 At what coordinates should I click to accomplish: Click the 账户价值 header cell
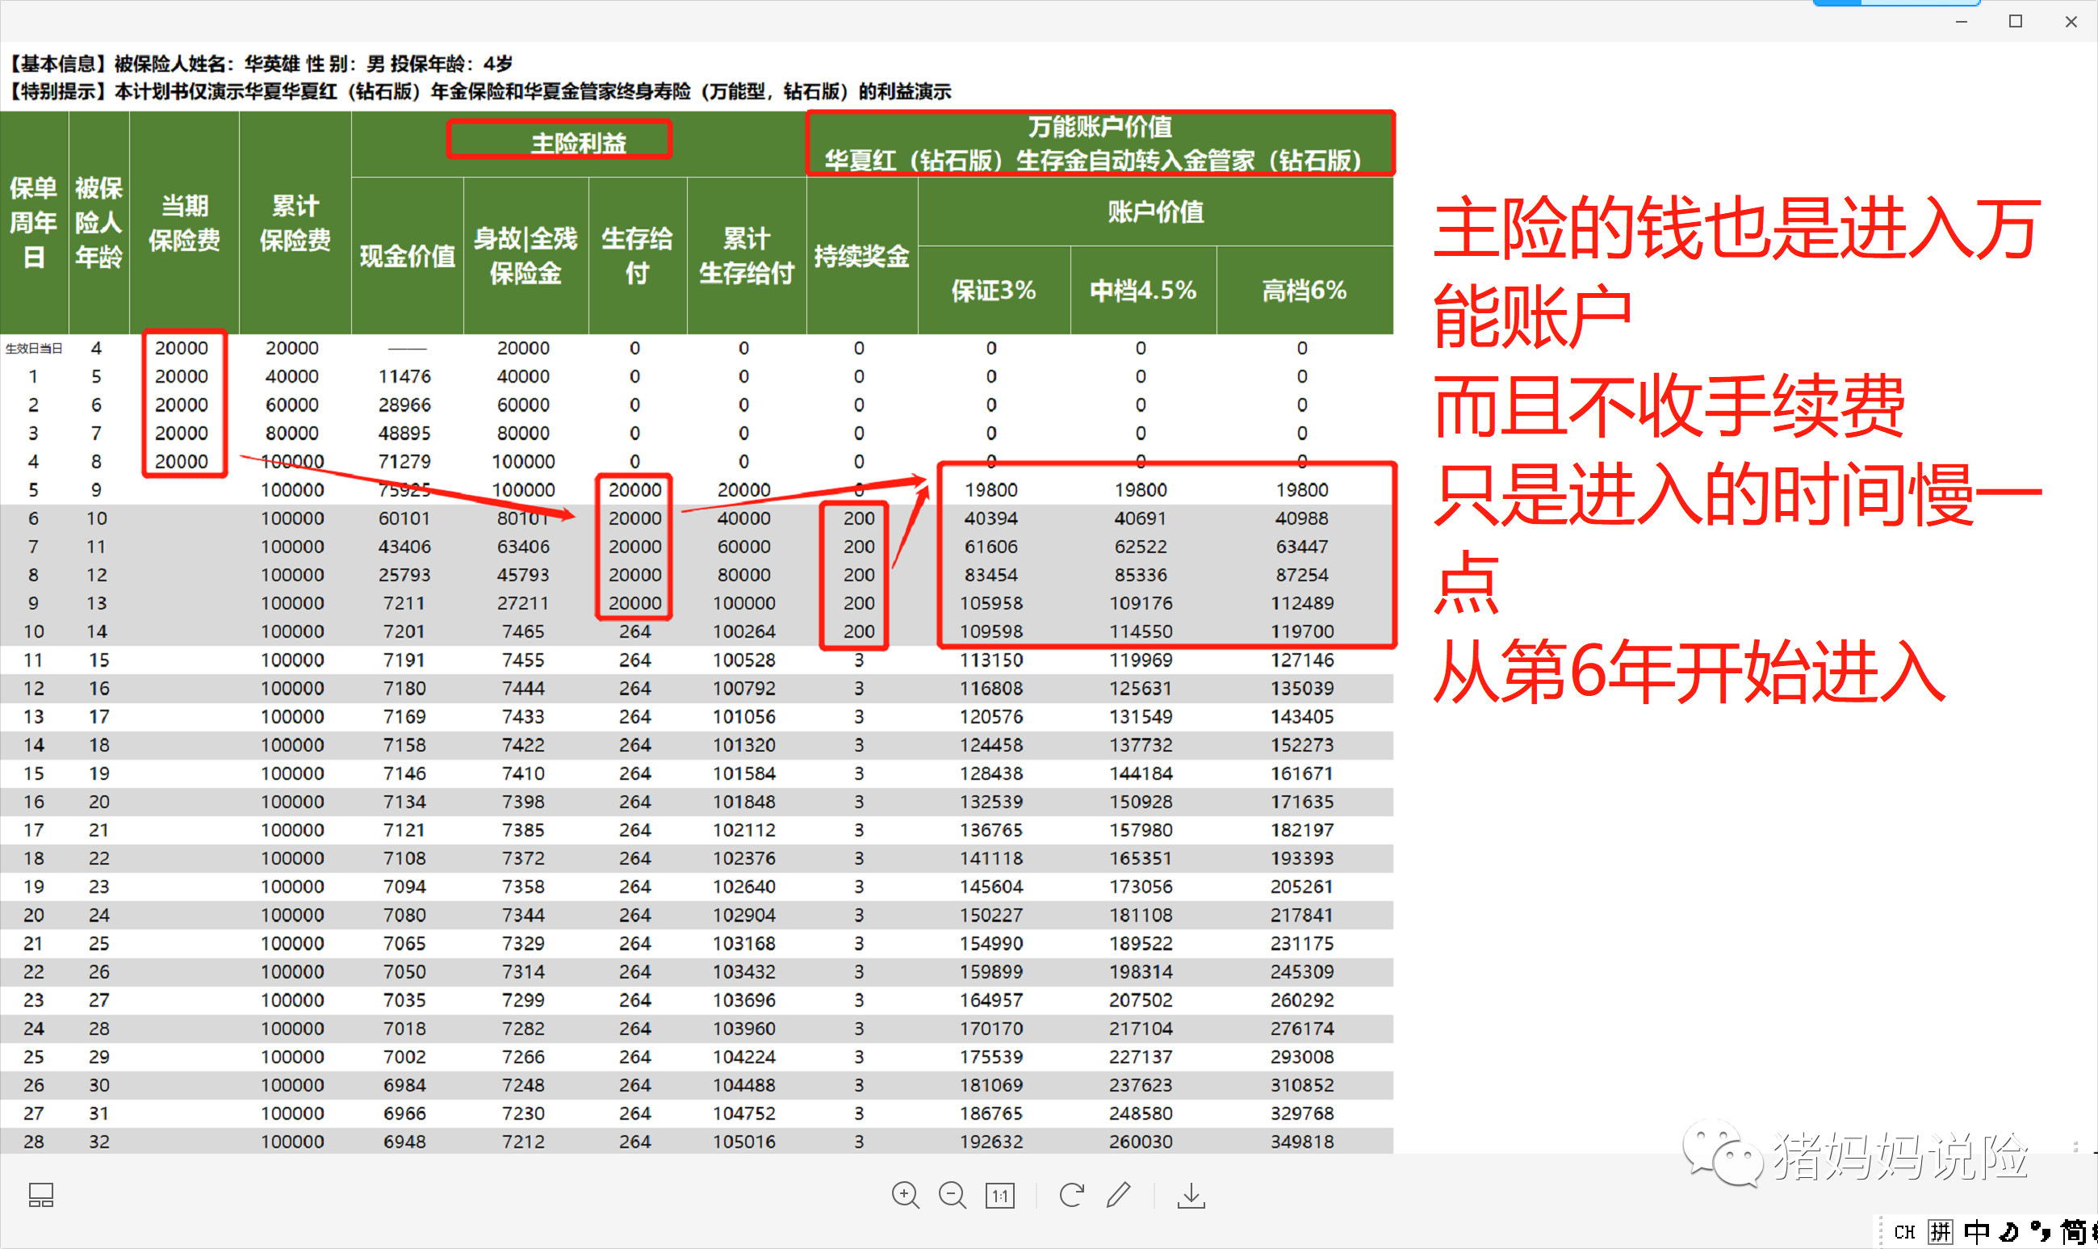(1155, 212)
